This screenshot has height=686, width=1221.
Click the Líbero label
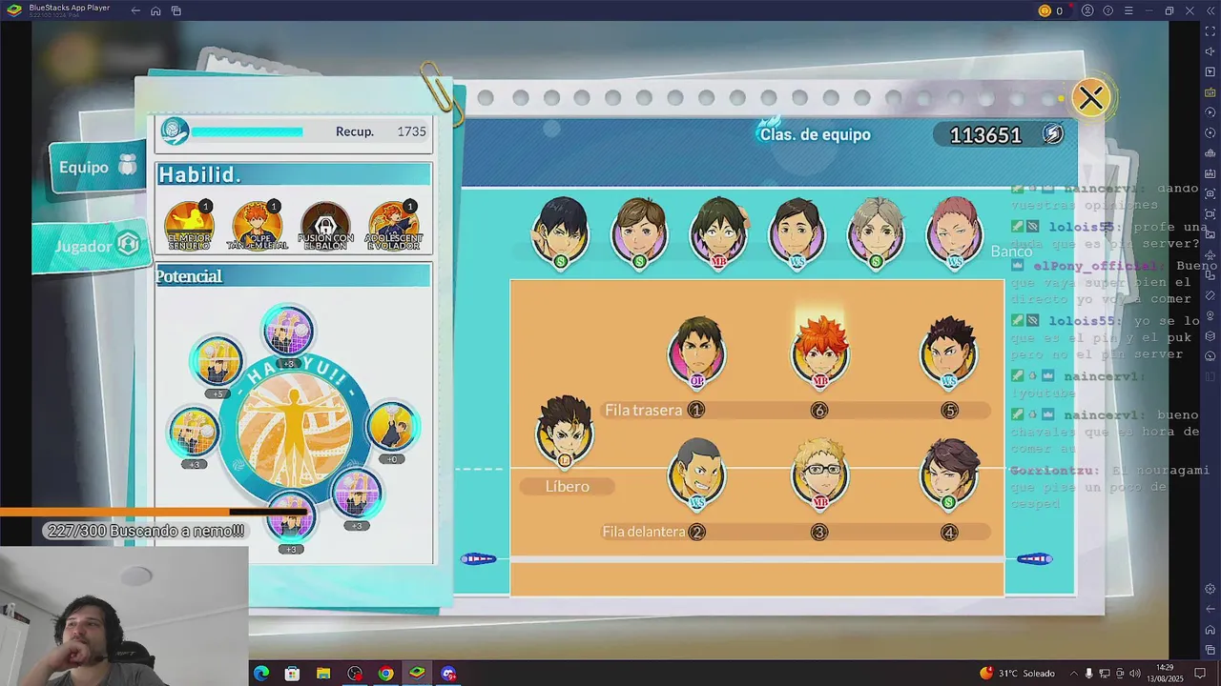click(x=568, y=487)
